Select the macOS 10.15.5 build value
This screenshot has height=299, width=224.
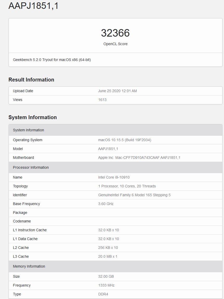point(124,140)
